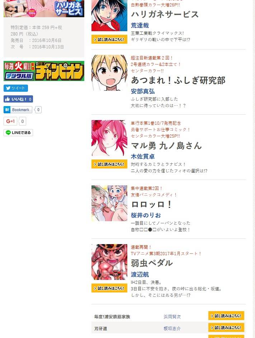Click 試し読み button for 刃牙道 row

click(226, 328)
